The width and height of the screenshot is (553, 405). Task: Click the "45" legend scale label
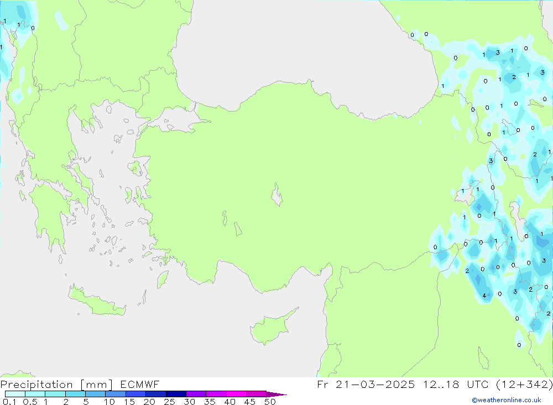click(x=250, y=402)
